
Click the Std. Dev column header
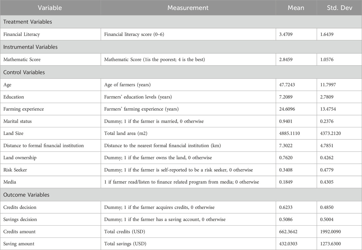[339, 8]
